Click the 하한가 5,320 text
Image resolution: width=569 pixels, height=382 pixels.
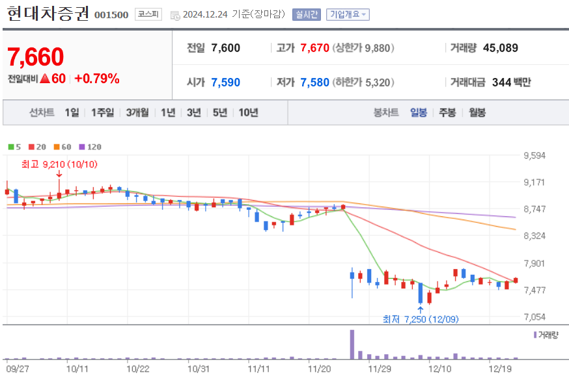click(x=363, y=83)
